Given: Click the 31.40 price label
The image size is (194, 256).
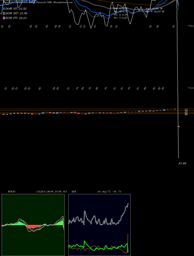Looking at the screenshot, I should click(182, 163).
